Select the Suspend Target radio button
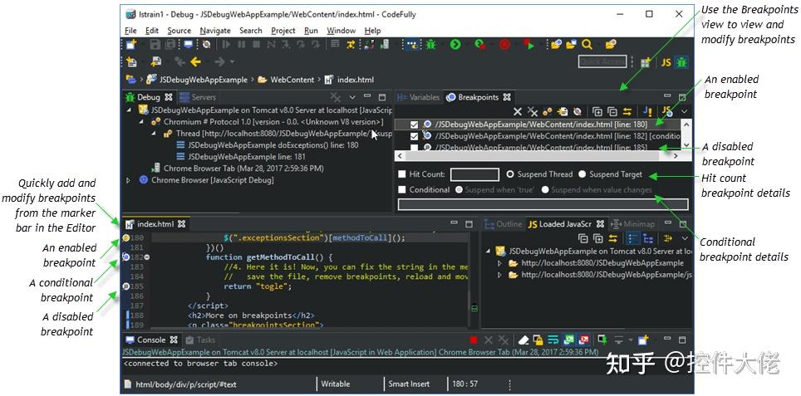Image resolution: width=801 pixels, height=396 pixels. pos(582,174)
